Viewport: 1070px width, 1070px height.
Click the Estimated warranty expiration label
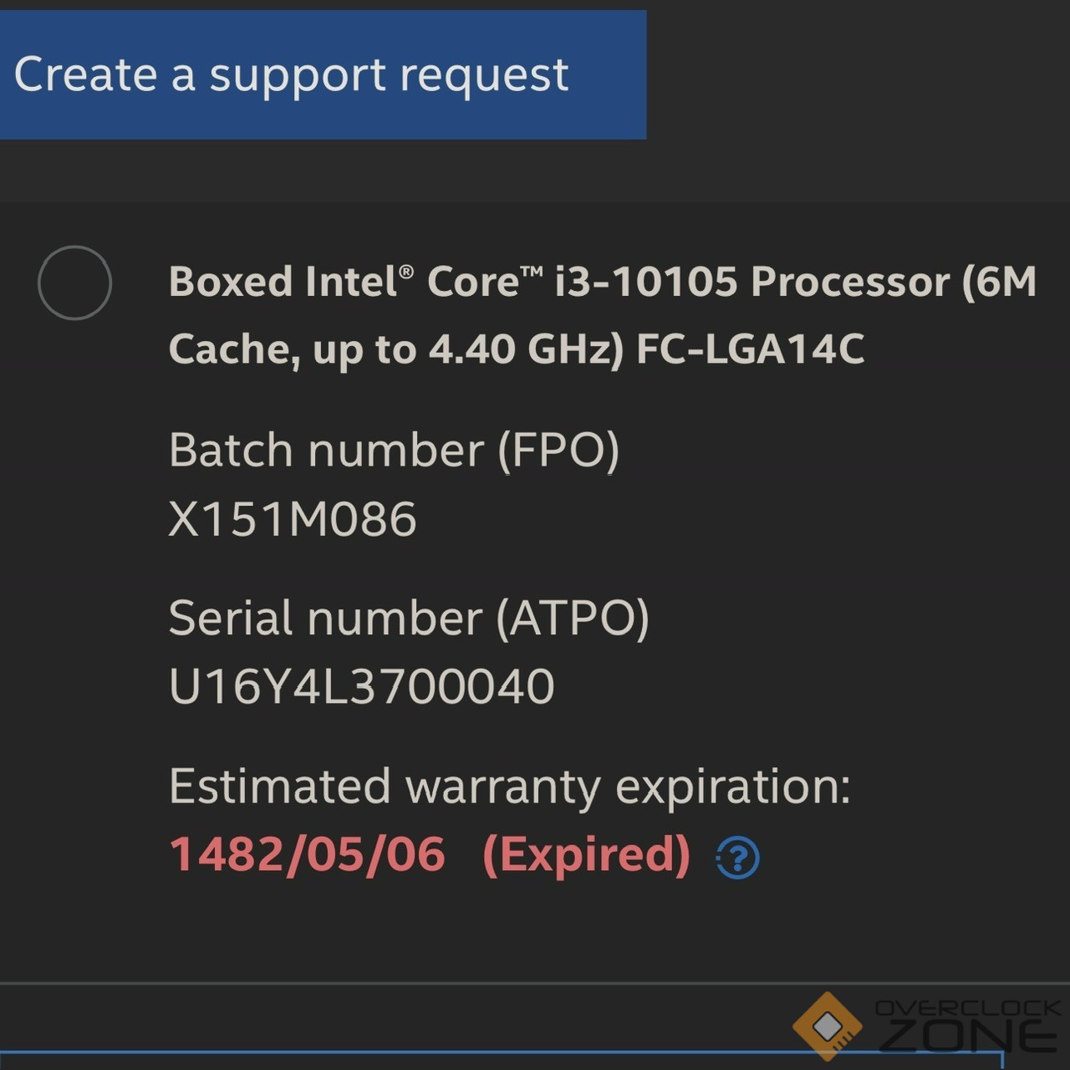click(x=509, y=787)
